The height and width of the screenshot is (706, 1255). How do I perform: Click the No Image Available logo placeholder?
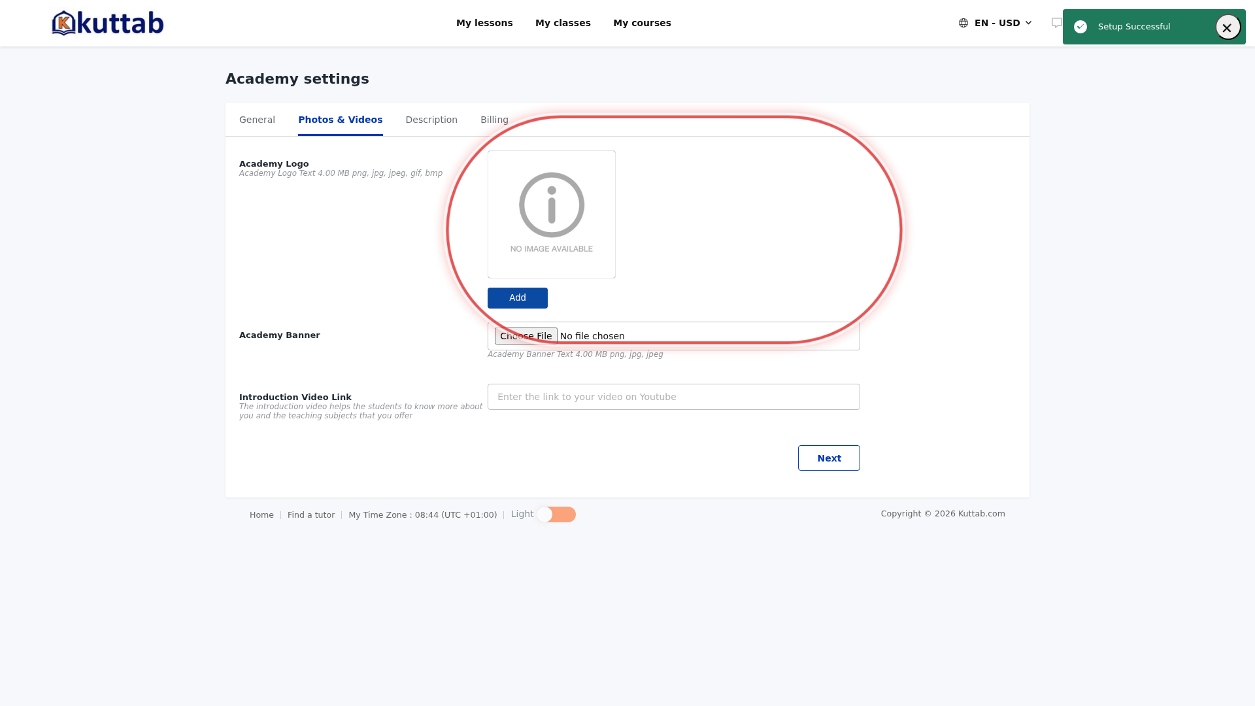(552, 214)
